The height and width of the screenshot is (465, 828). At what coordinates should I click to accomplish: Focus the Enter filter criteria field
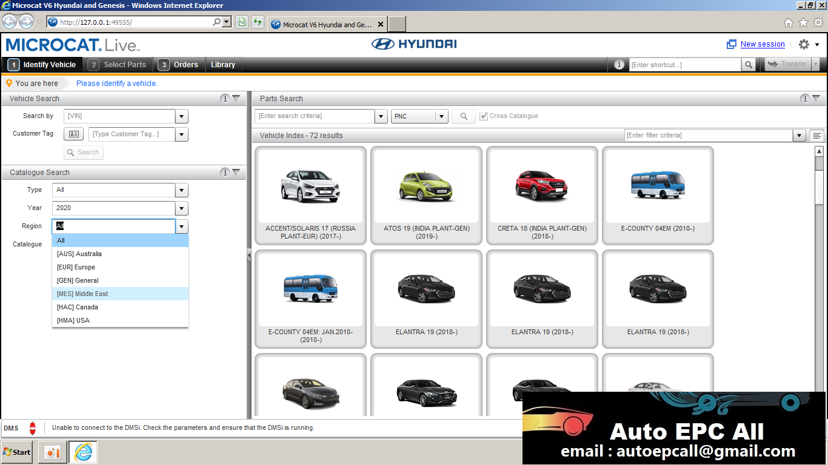(x=709, y=136)
